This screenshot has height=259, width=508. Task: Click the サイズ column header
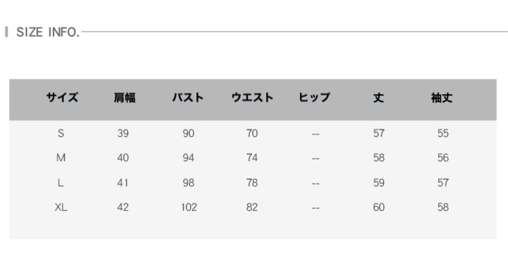(62, 97)
